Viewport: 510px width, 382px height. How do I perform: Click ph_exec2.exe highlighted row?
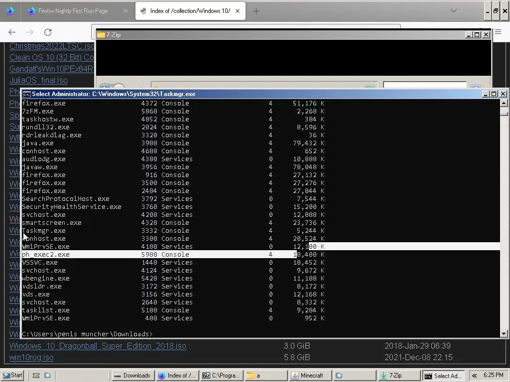click(x=173, y=254)
